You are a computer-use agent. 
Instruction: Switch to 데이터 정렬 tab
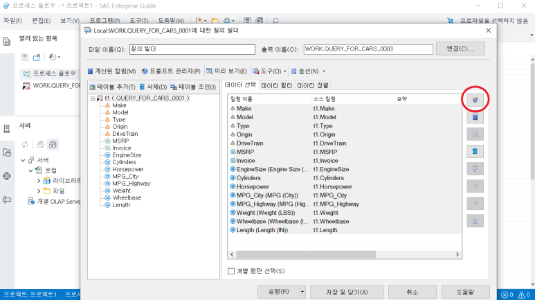click(313, 85)
